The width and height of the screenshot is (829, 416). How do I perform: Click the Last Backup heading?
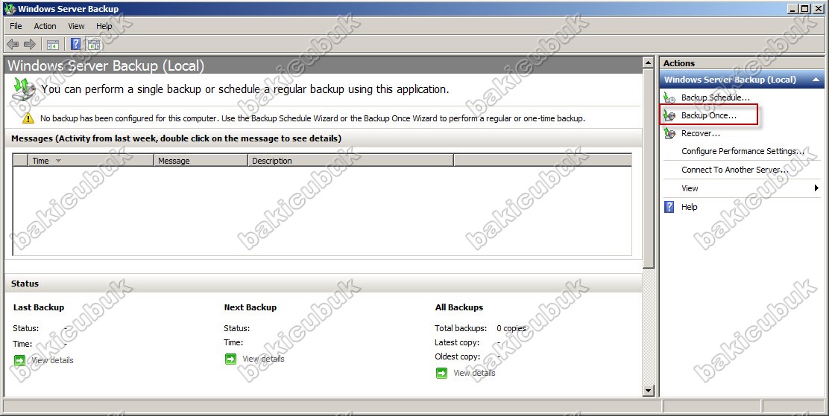pyautogui.click(x=39, y=307)
